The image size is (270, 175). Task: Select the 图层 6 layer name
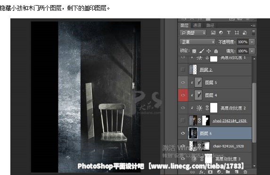click(x=206, y=133)
